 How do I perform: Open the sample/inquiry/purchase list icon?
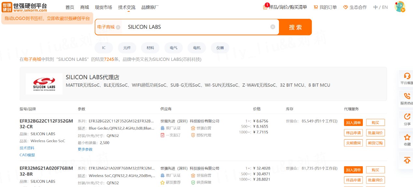click(265, 7)
